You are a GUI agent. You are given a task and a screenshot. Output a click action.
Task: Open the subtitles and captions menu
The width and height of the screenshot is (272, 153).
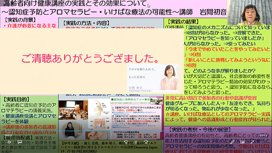20,142
